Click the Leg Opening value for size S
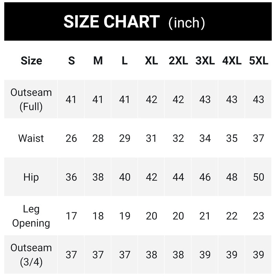This screenshot has height=276, width=276. pyautogui.click(x=71, y=216)
